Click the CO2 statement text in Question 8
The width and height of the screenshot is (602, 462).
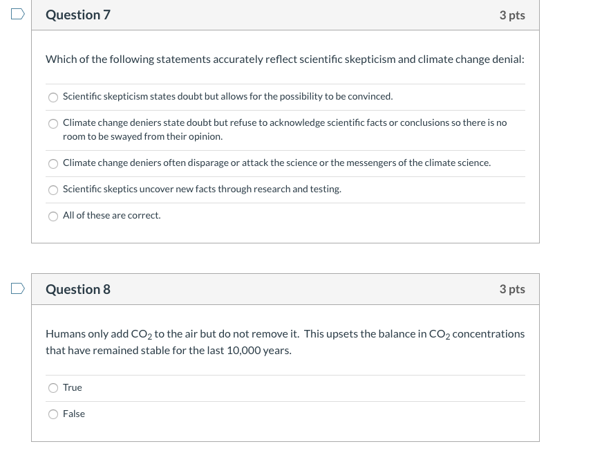click(284, 341)
